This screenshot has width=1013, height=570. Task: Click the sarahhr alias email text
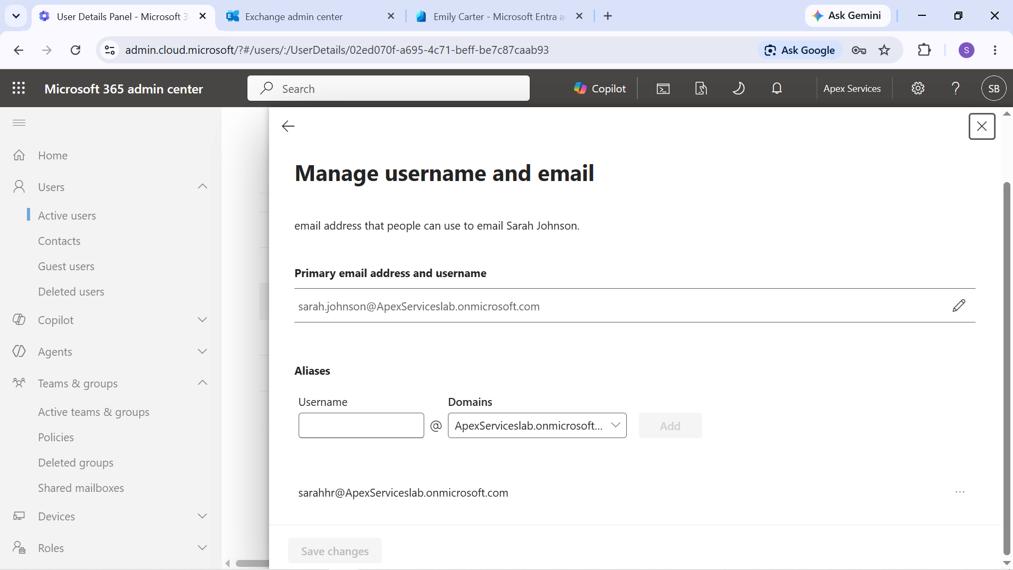click(403, 493)
